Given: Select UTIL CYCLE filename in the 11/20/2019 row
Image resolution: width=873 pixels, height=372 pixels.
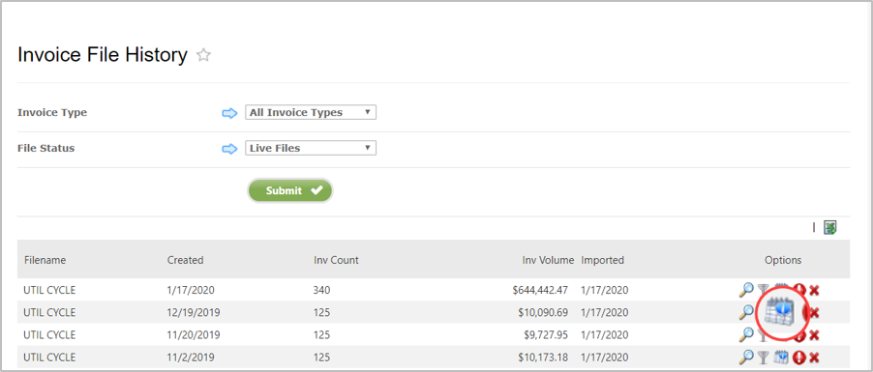Looking at the screenshot, I should pos(49,334).
